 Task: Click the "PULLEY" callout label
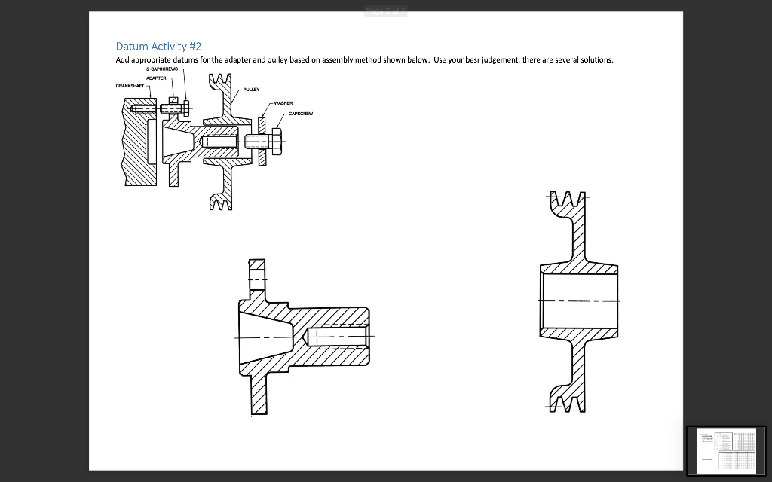click(251, 90)
